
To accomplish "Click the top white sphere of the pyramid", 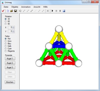I will tap(59, 29).
